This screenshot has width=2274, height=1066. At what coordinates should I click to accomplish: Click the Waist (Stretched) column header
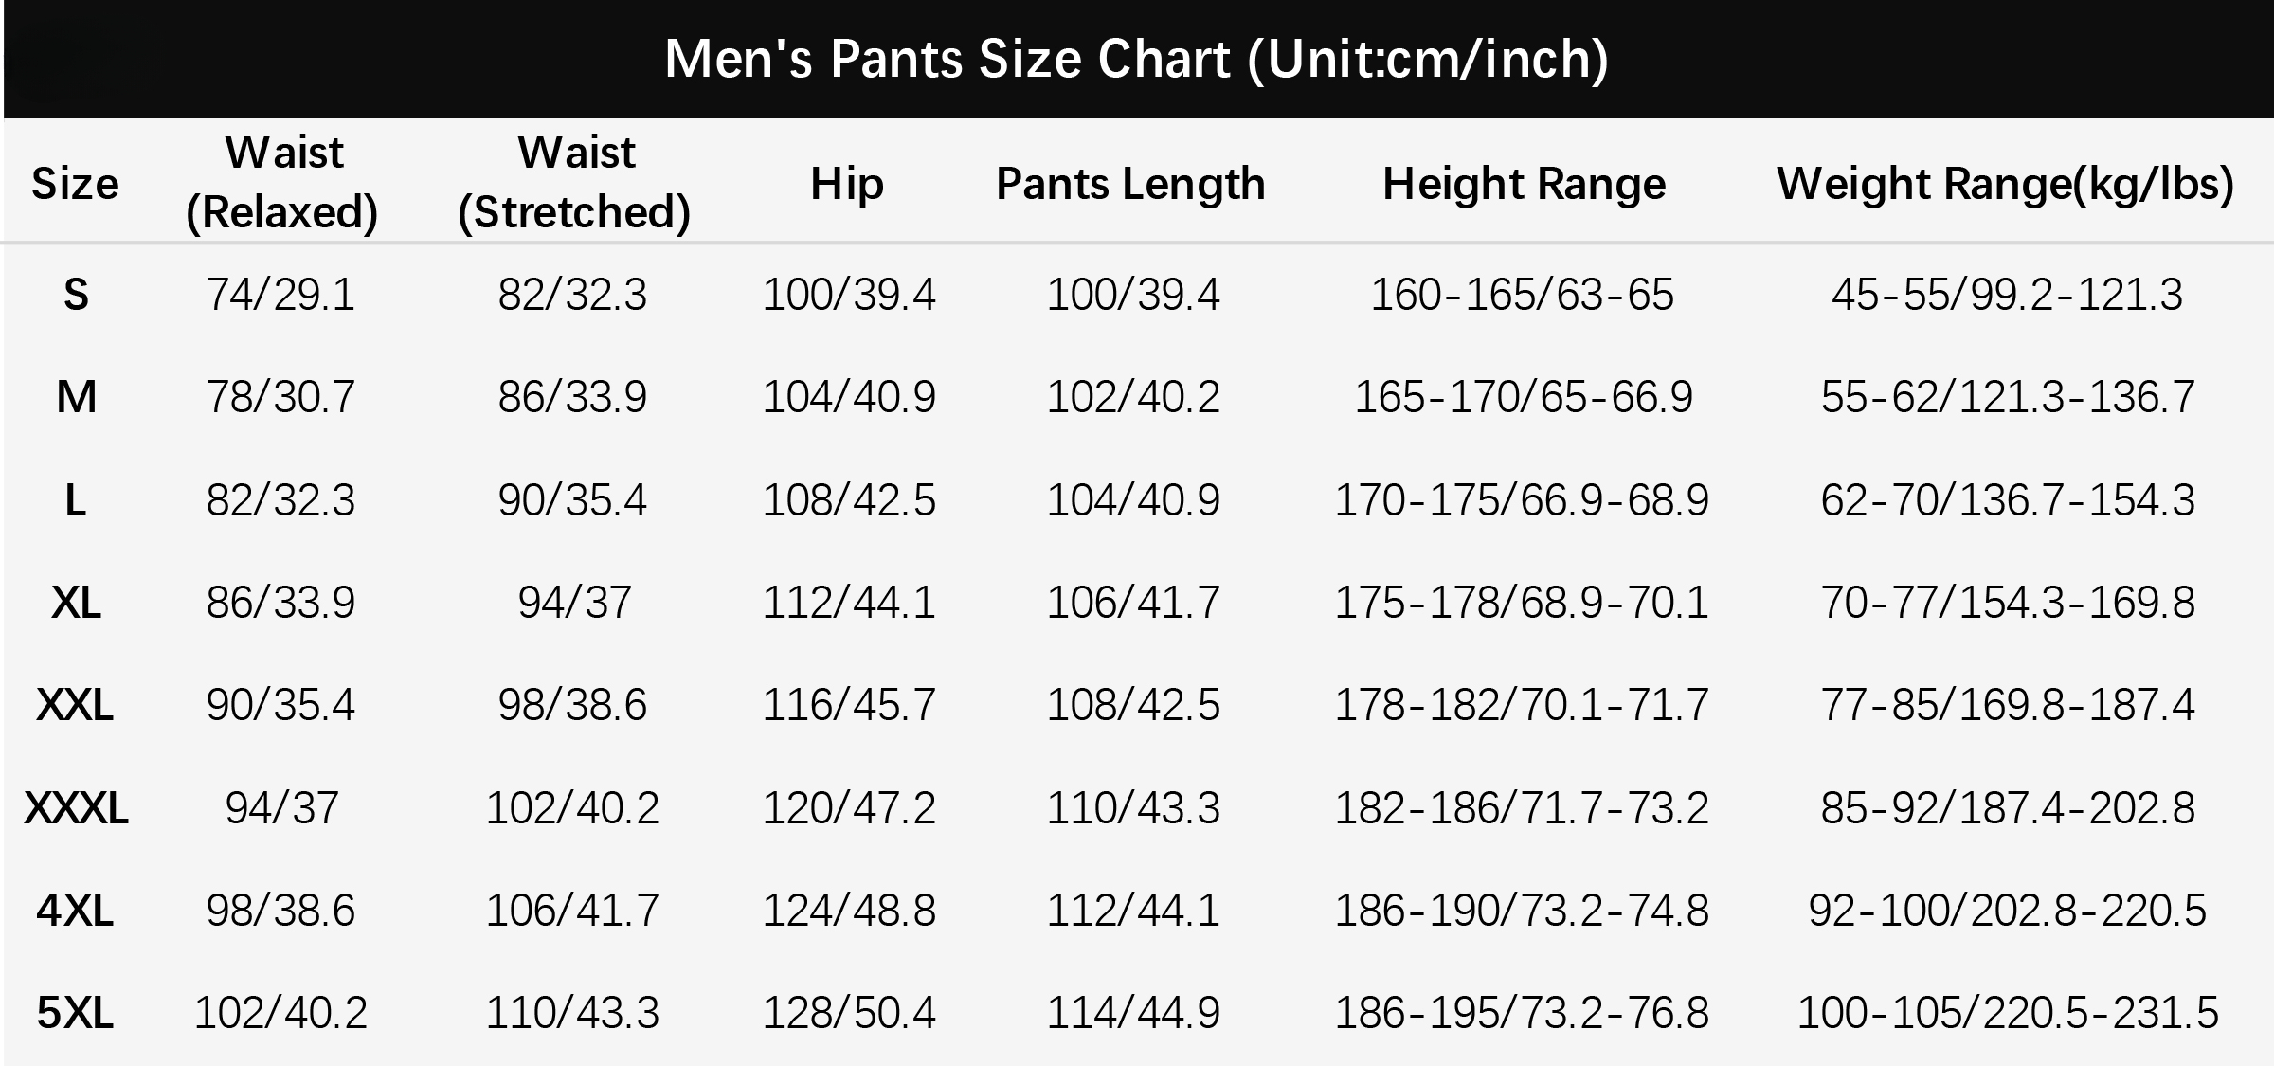pyautogui.click(x=574, y=182)
